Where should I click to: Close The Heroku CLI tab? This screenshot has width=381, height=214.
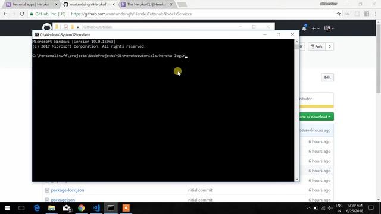171,4
